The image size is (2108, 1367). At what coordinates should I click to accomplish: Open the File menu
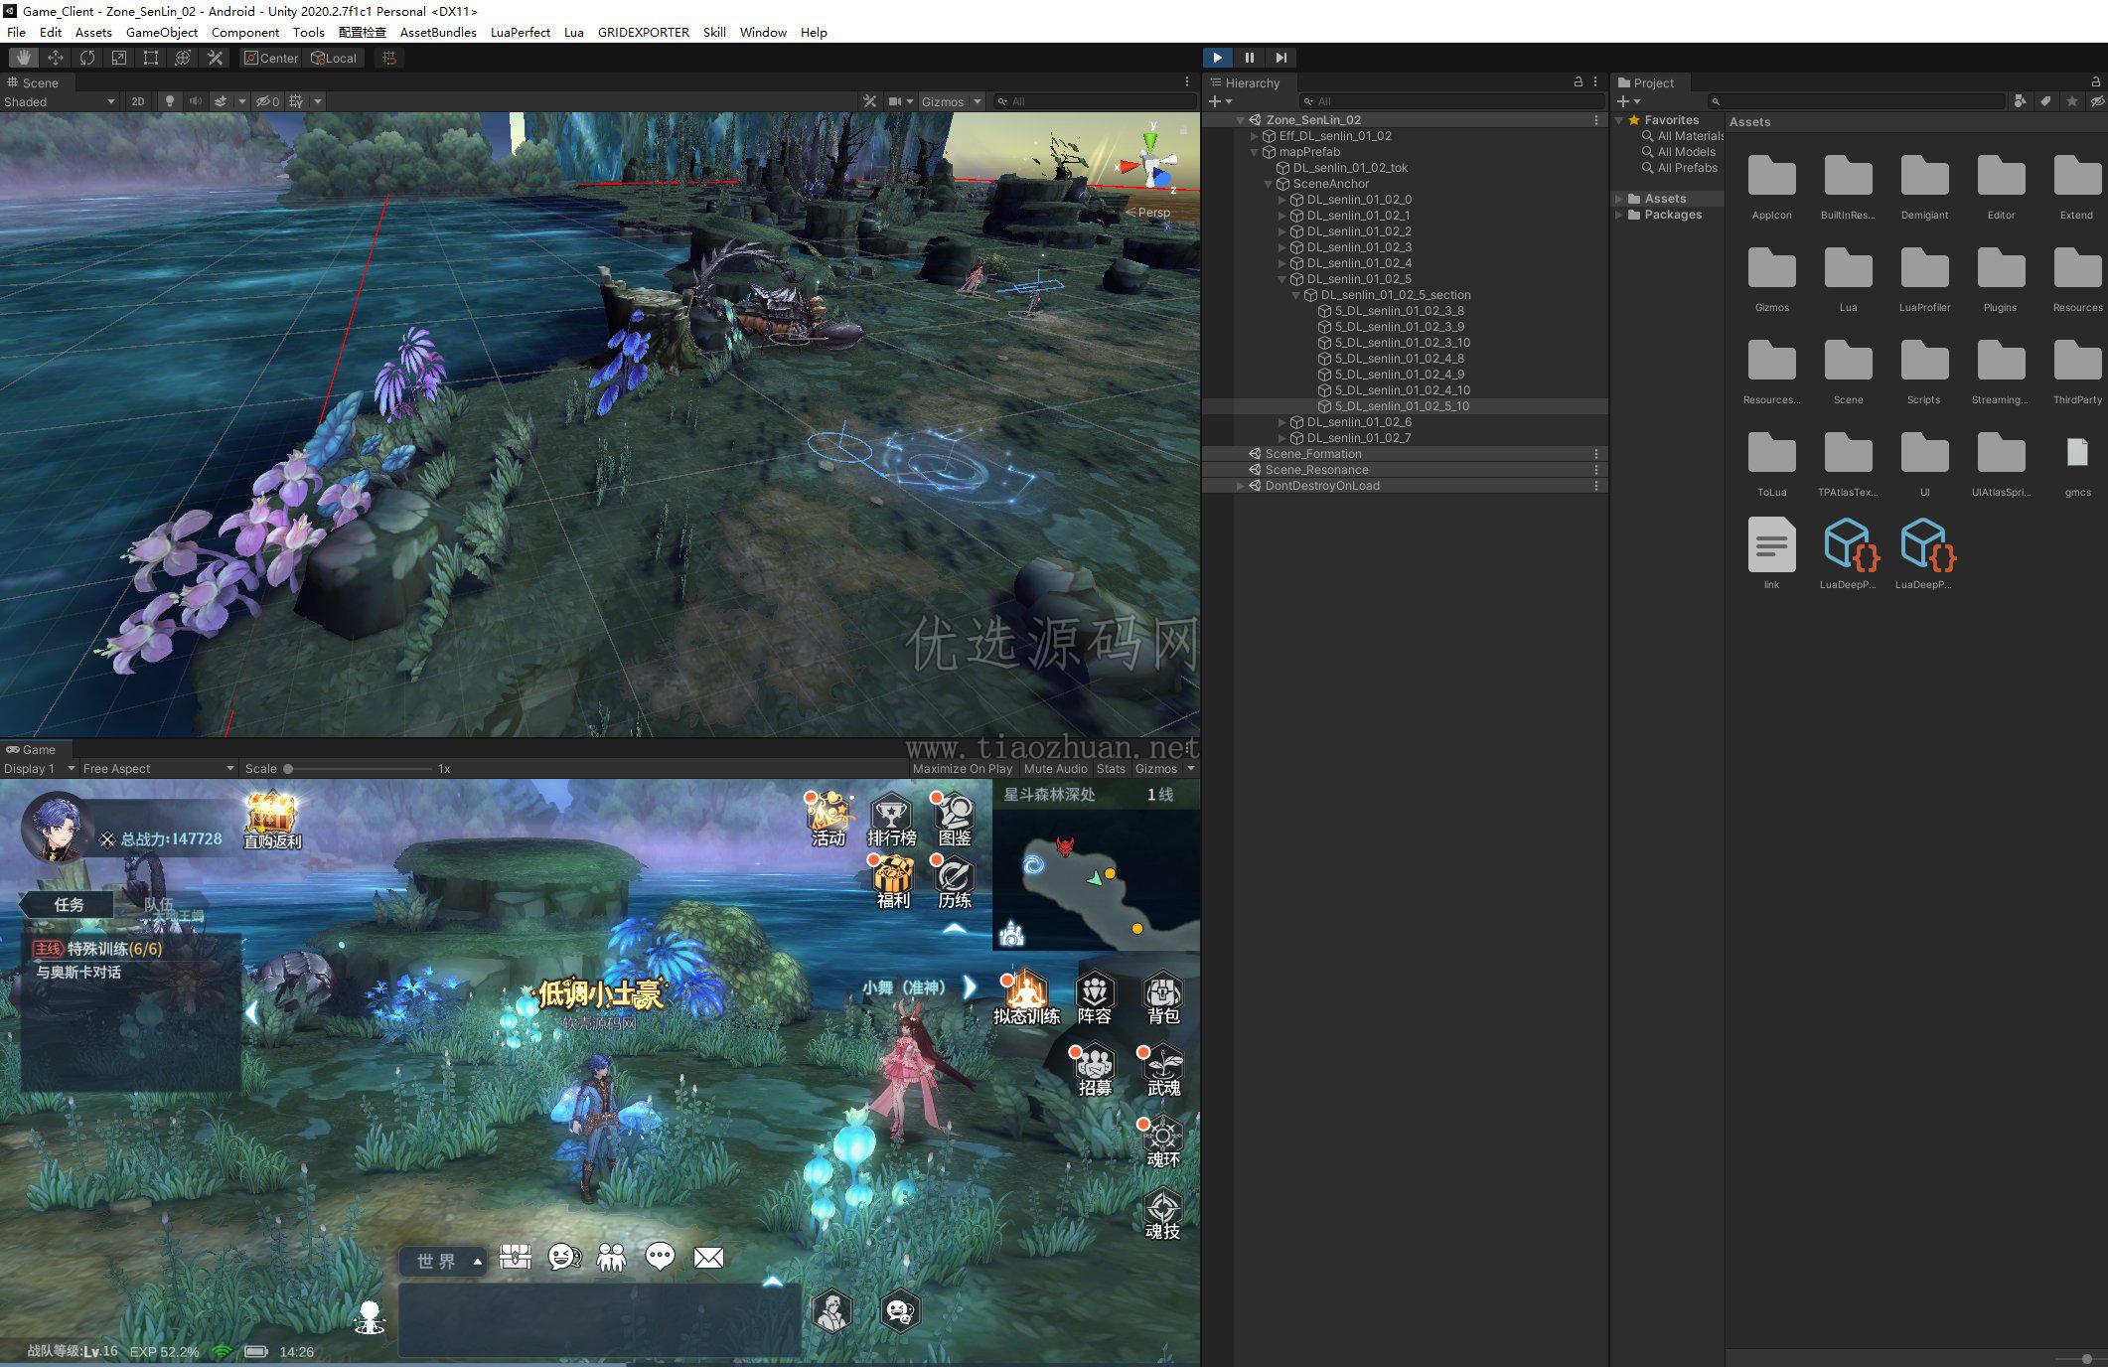tap(17, 32)
